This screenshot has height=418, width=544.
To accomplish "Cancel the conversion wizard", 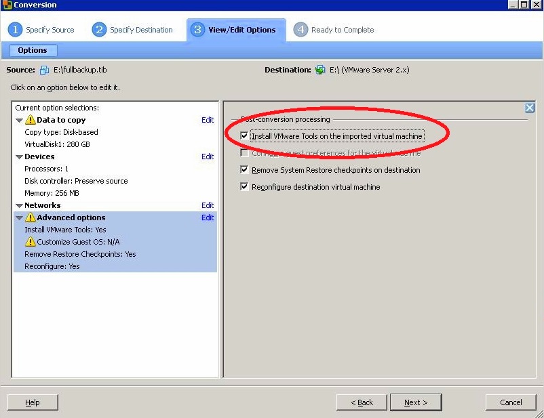I will (x=511, y=402).
